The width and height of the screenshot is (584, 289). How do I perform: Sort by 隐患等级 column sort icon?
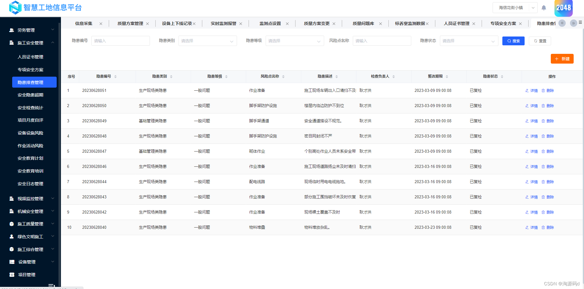226,77
